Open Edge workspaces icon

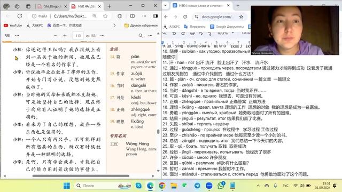[17, 6]
